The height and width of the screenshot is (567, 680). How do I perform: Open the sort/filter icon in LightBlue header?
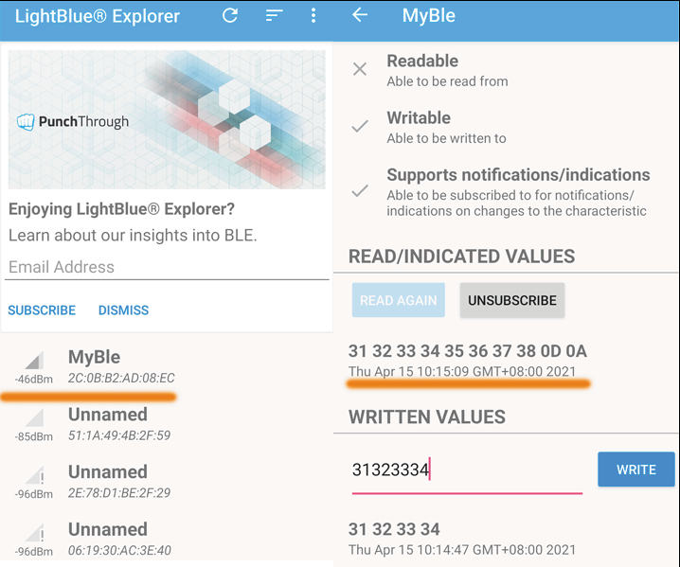click(x=274, y=15)
